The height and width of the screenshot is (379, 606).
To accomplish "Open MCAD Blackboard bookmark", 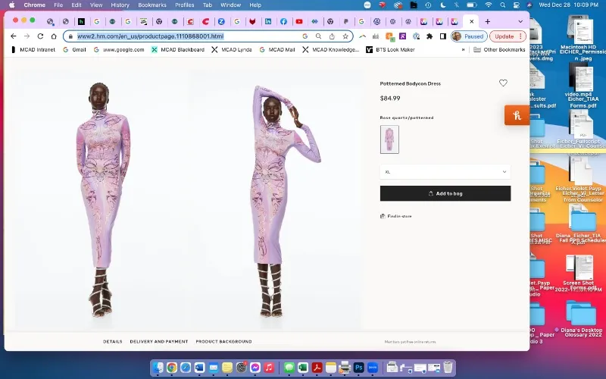I will [178, 49].
